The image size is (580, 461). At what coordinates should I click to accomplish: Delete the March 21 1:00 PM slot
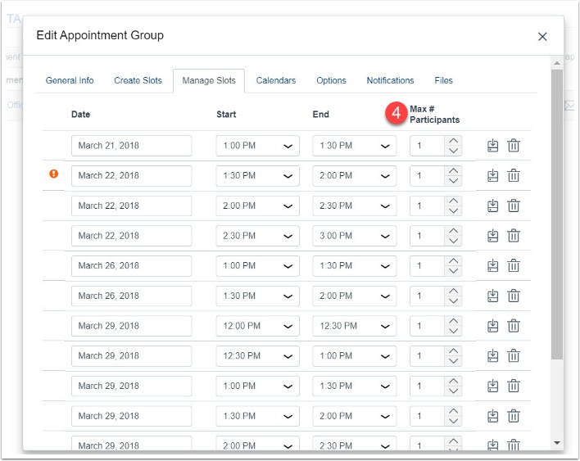[x=514, y=146]
